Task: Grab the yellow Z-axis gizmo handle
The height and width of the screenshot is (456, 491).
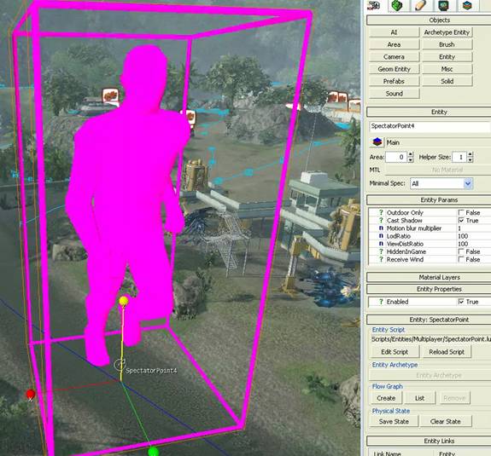Action: pyautogui.click(x=124, y=301)
